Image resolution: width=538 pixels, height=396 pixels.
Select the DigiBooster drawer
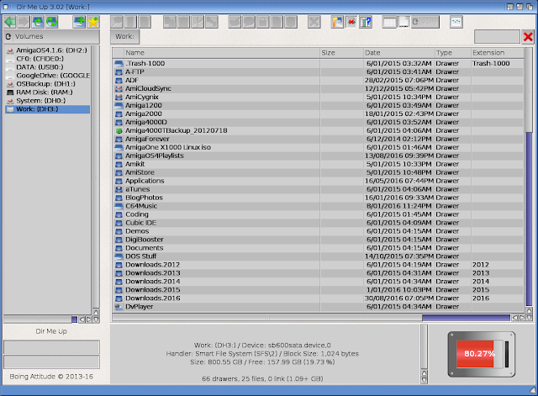[318, 240]
